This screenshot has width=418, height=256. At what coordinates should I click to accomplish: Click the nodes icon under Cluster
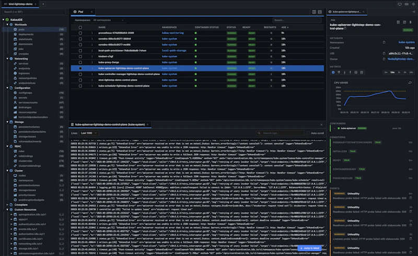pos(15,176)
